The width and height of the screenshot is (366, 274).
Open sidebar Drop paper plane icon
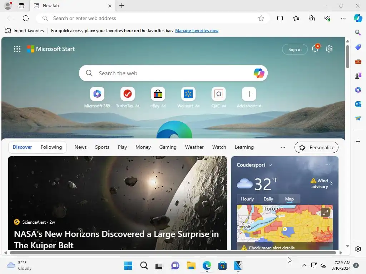pyautogui.click(x=358, y=118)
